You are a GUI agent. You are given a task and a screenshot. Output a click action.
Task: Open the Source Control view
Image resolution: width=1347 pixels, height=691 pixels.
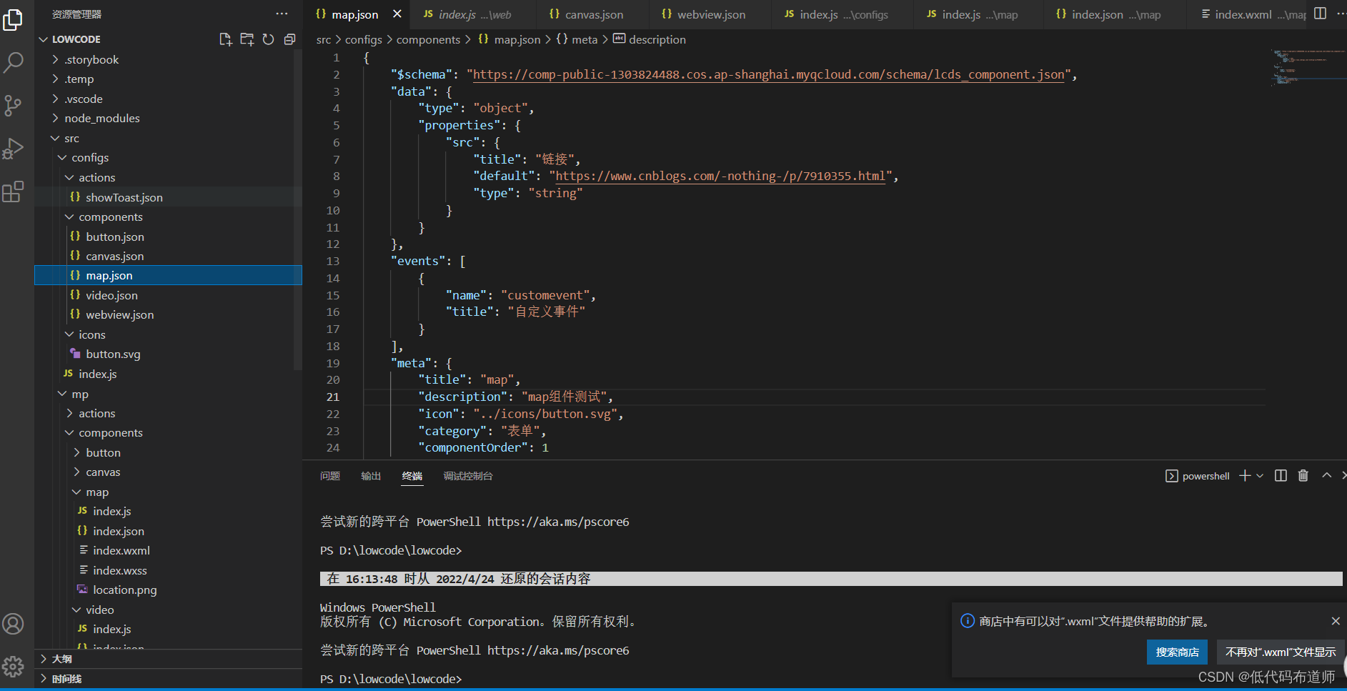13,106
